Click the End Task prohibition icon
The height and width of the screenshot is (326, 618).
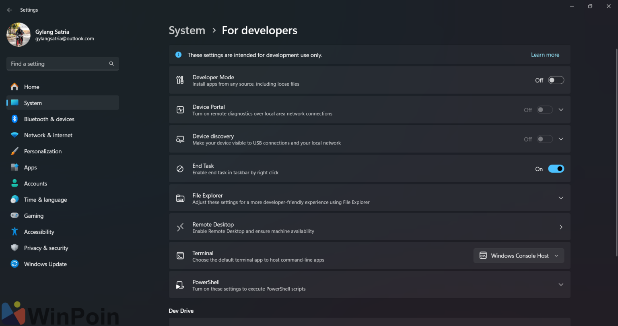tap(180, 168)
